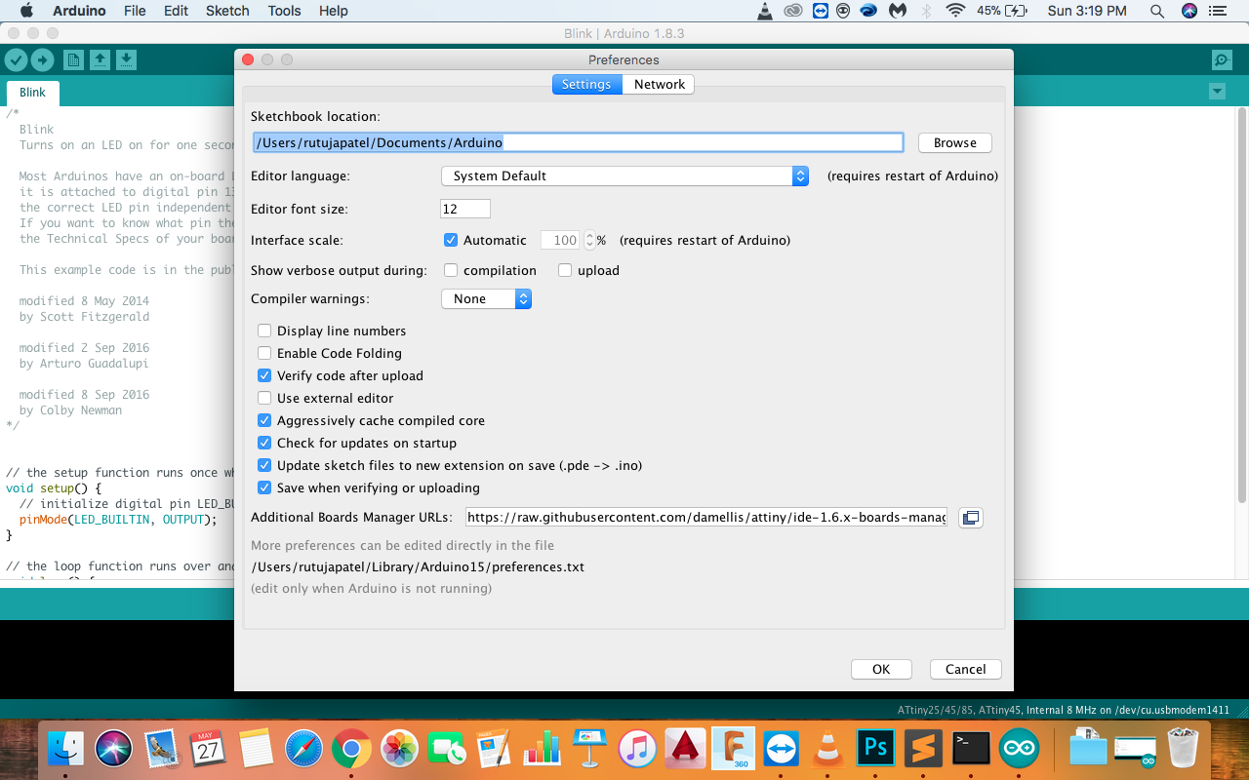Open the Edit menu

177,11
